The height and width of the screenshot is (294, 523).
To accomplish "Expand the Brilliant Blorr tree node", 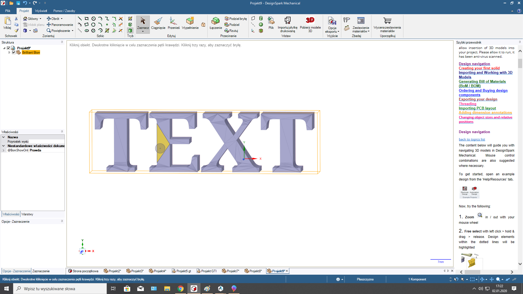I will pos(9,53).
